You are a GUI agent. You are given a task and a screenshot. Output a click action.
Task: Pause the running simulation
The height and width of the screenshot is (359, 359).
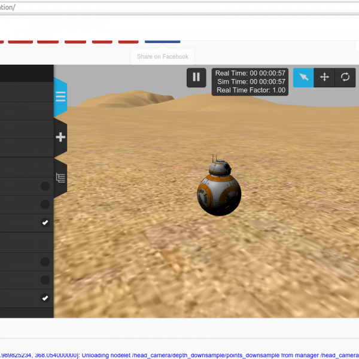click(196, 78)
